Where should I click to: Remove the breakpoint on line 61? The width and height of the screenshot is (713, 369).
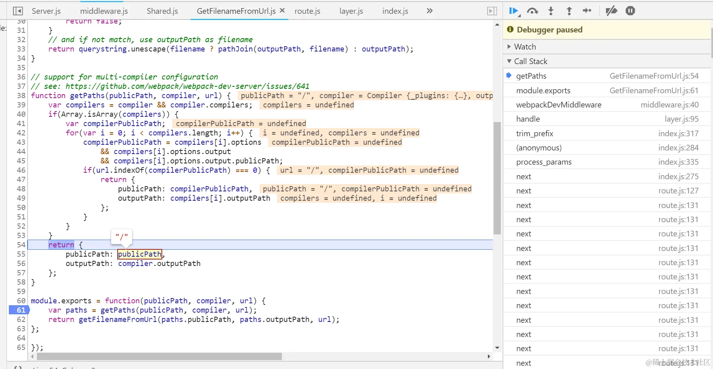click(19, 310)
